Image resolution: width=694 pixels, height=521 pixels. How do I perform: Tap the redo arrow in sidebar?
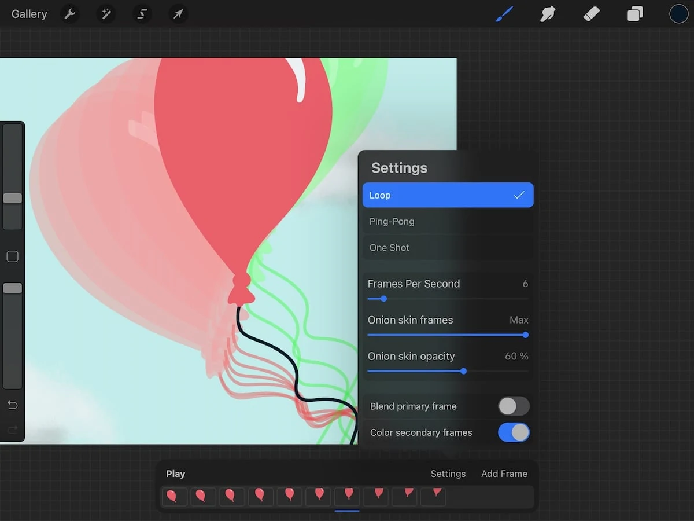point(12,430)
